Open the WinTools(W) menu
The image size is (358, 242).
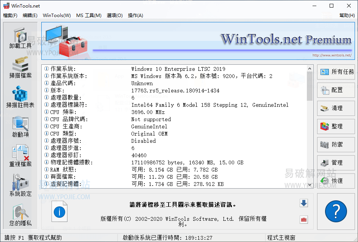tap(56, 15)
